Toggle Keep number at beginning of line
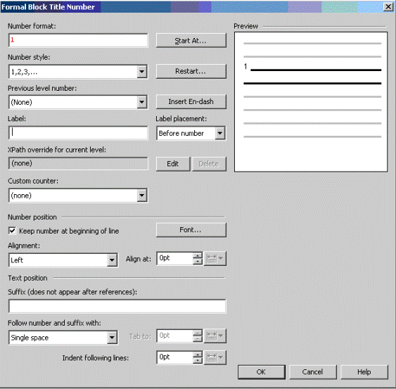The width and height of the screenshot is (396, 389). [x=12, y=231]
